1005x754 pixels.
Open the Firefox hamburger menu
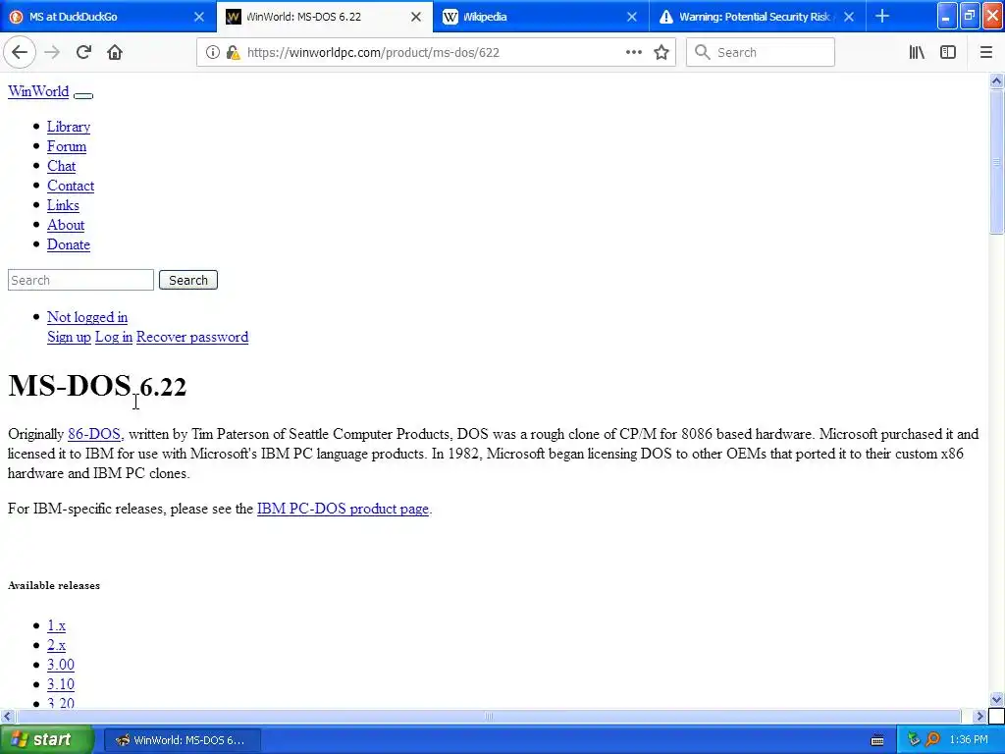[x=985, y=52]
